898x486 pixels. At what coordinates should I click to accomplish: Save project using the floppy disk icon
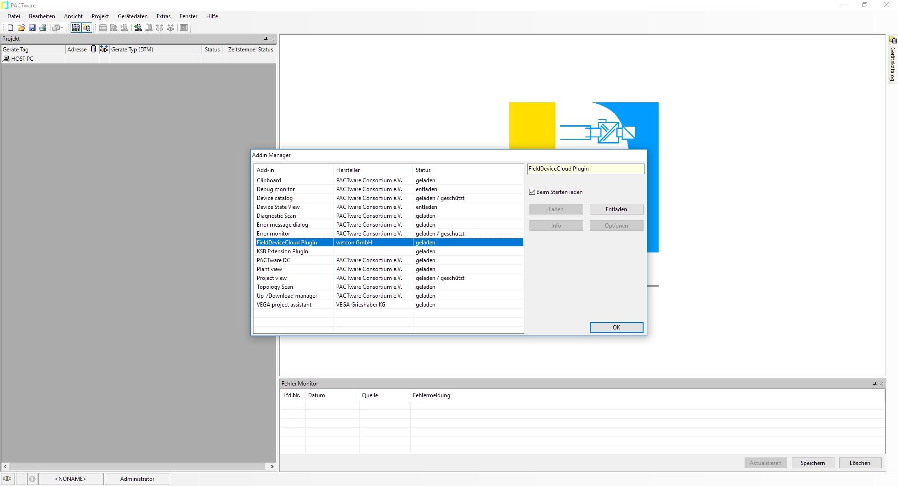pyautogui.click(x=32, y=28)
